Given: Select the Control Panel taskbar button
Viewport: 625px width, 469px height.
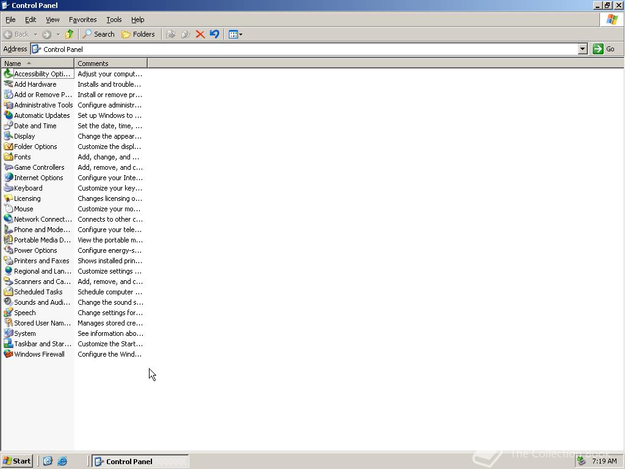Looking at the screenshot, I should pyautogui.click(x=140, y=461).
